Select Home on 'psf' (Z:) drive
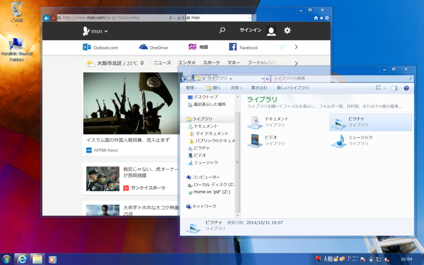Viewport: 424px width, 265px height. coord(209,192)
